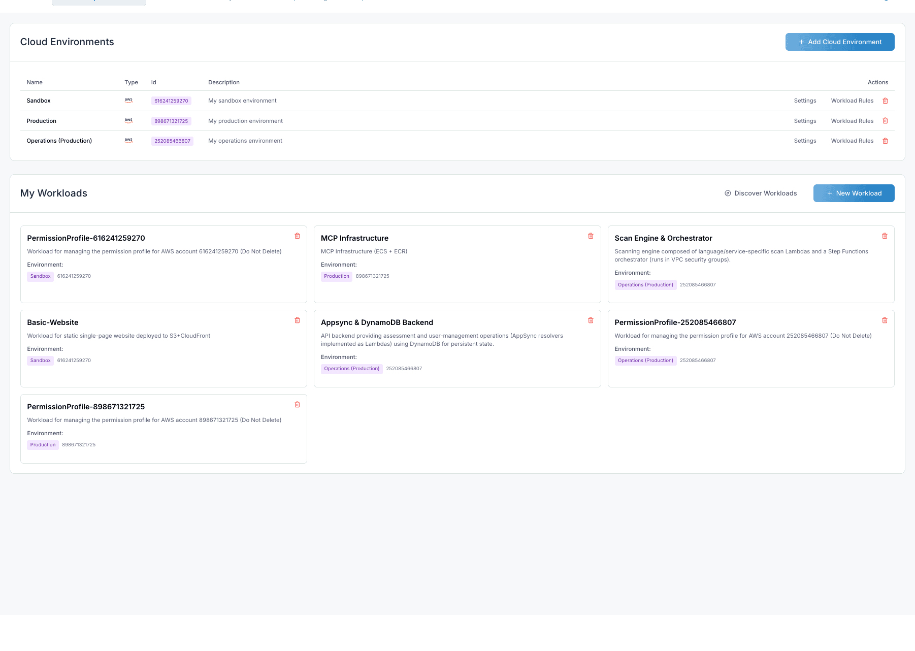Delete the Sandbox environment via its trash icon
This screenshot has width=915, height=651.
[x=885, y=101]
